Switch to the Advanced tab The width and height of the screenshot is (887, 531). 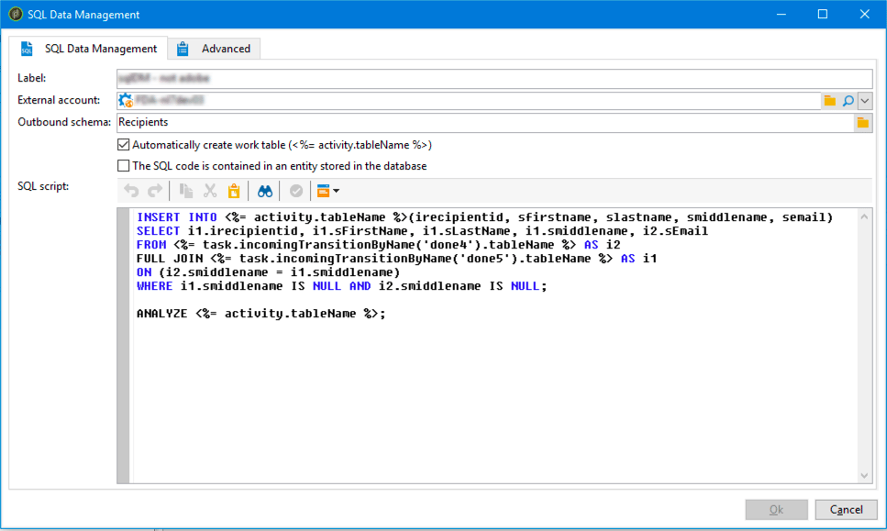[214, 48]
